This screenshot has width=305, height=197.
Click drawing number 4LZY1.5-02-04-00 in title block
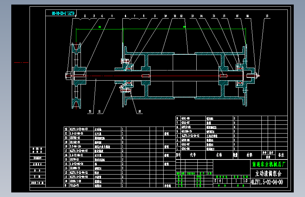tap(267, 182)
